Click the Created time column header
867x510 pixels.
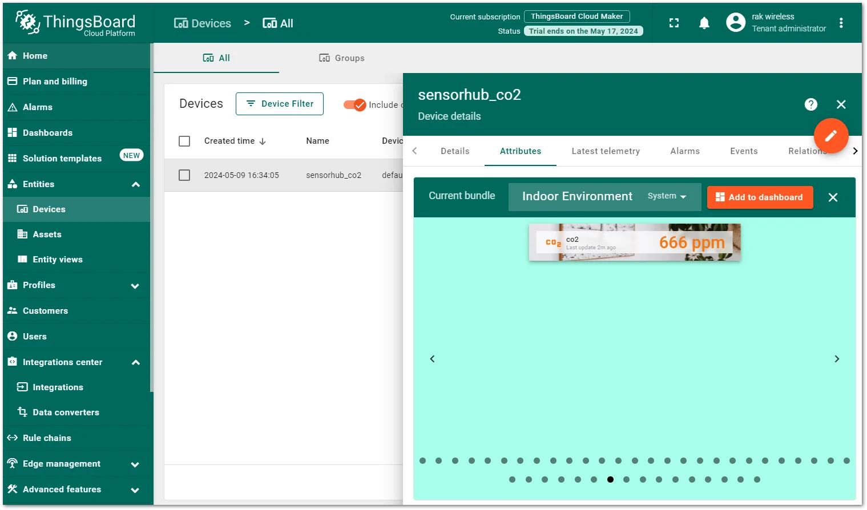(x=229, y=141)
